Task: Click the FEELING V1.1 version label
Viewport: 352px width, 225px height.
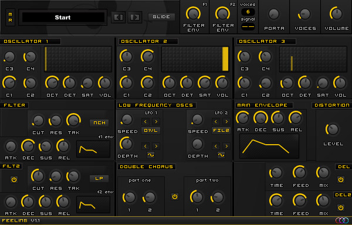Action: tap(21, 220)
